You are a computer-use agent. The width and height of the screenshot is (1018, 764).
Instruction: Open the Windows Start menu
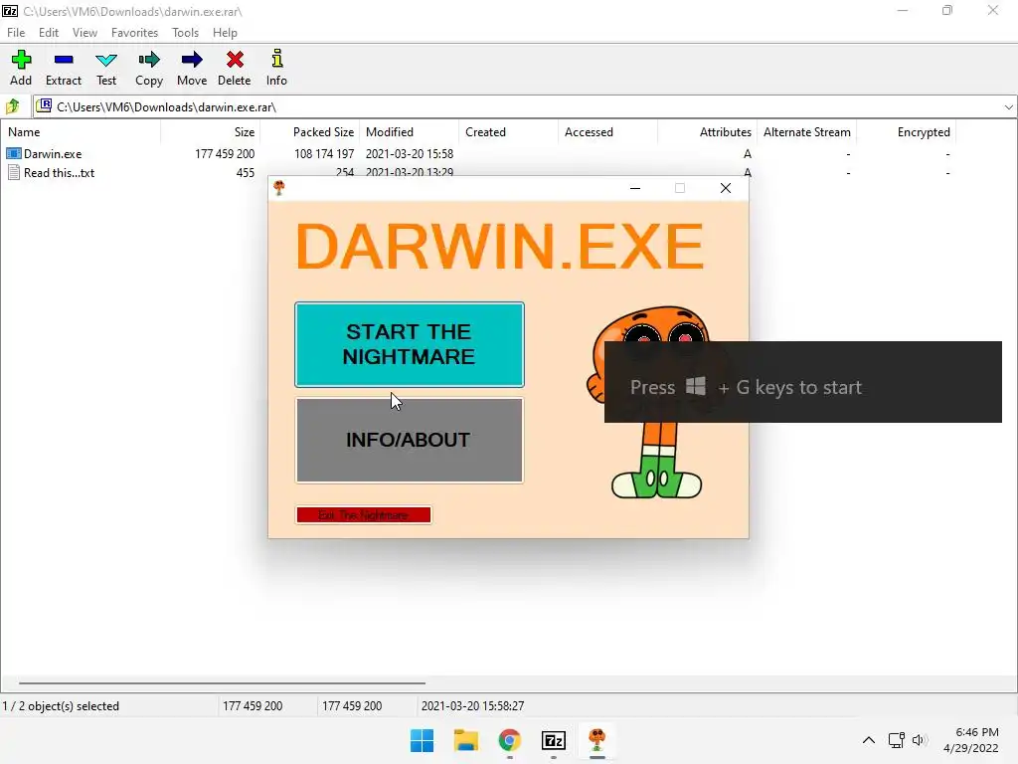(x=422, y=740)
